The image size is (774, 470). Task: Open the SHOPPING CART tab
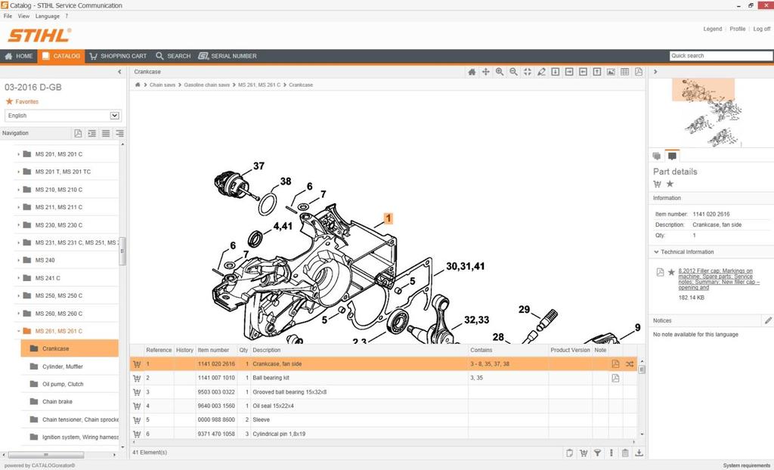tap(118, 56)
